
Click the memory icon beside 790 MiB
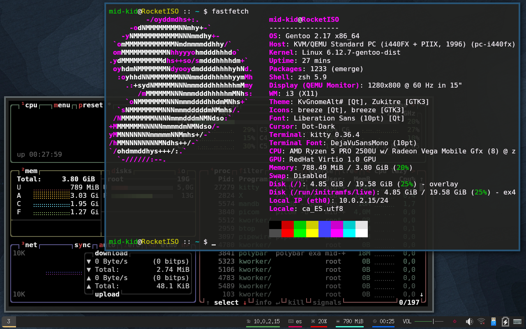click(338, 321)
